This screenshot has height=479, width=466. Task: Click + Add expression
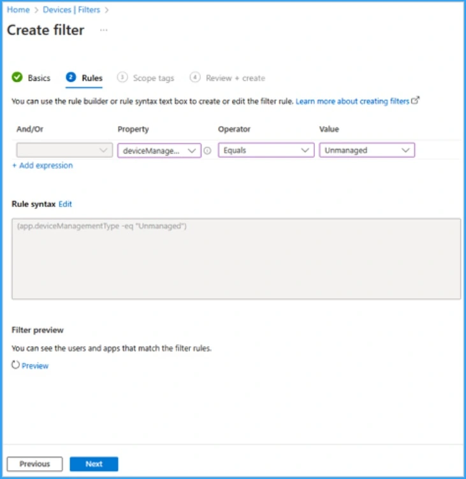[43, 165]
